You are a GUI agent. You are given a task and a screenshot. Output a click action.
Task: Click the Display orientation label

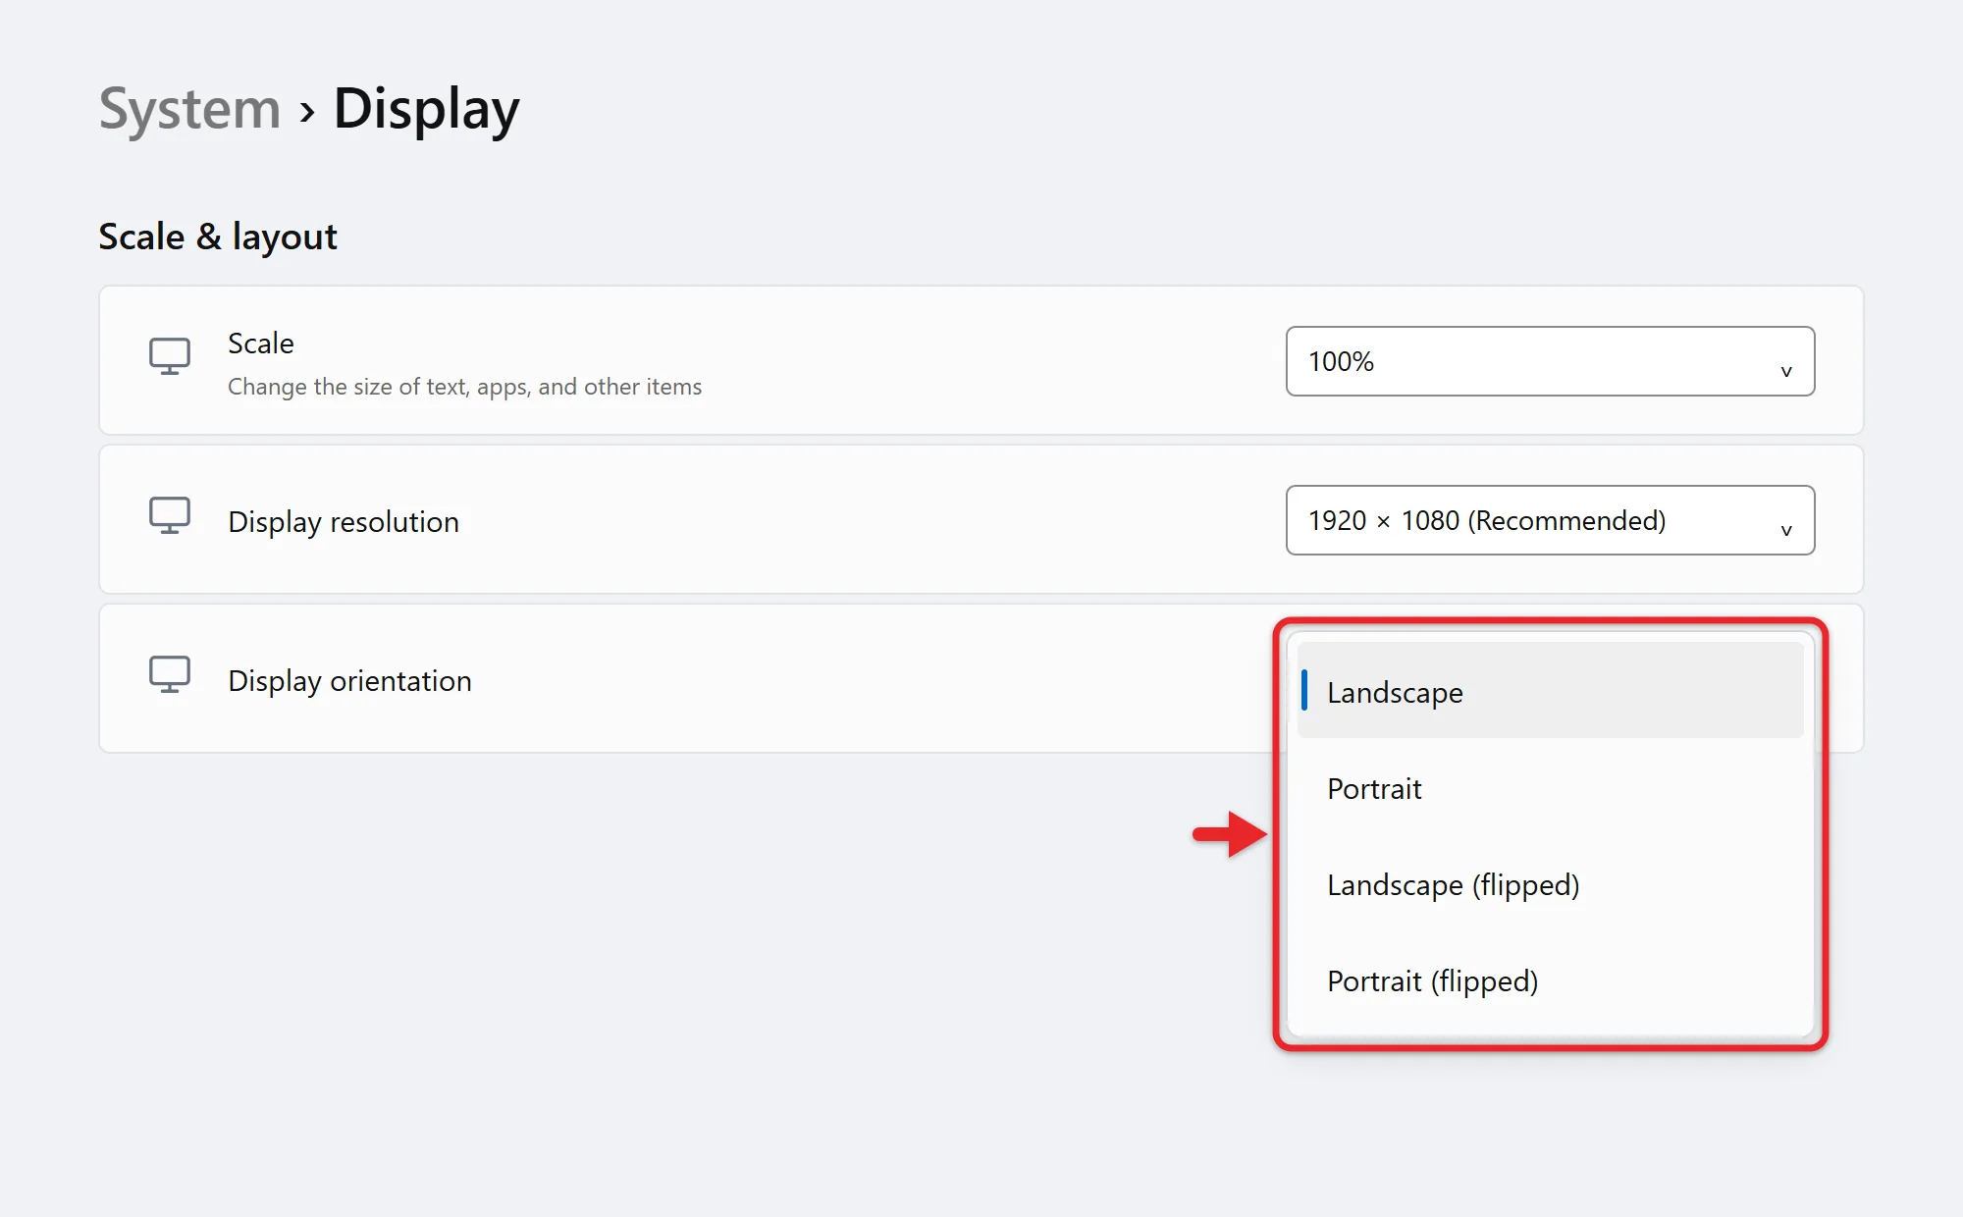pyautogui.click(x=349, y=681)
